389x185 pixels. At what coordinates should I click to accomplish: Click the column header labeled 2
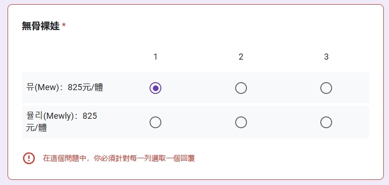tap(241, 57)
